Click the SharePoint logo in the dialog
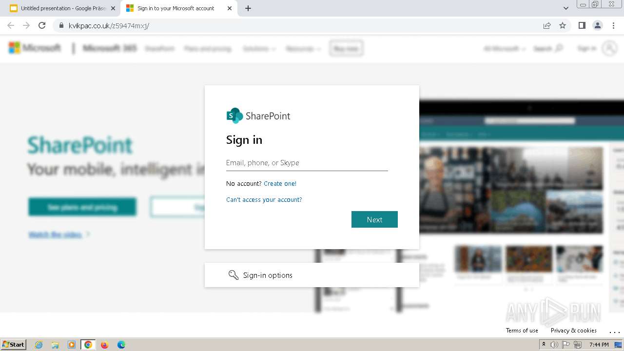 258,116
